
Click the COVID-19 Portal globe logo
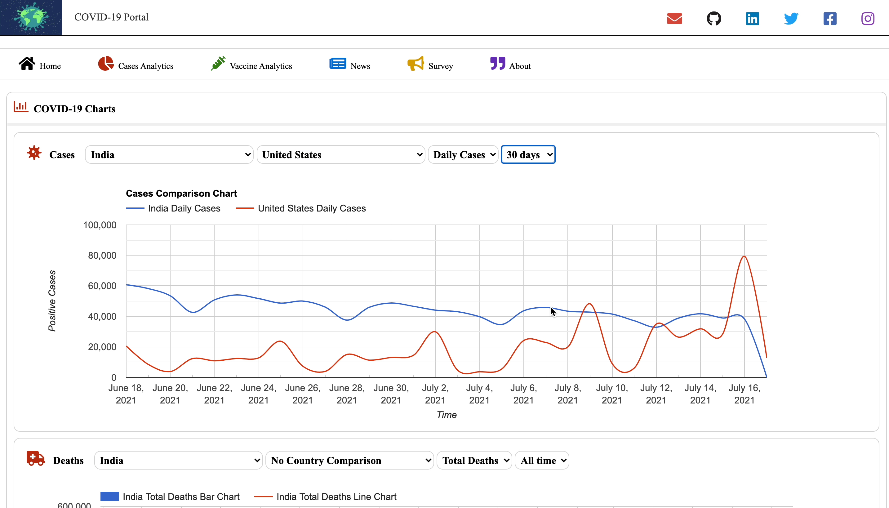(x=31, y=17)
